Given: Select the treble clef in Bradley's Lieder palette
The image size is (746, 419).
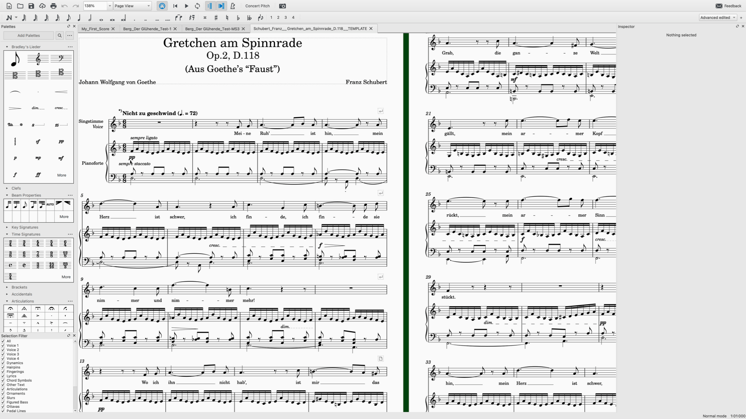Looking at the screenshot, I should click(x=38, y=59).
